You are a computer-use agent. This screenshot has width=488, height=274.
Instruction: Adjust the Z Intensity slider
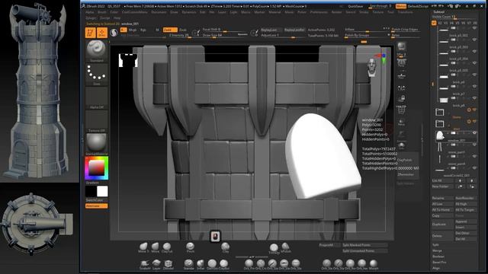coord(179,36)
